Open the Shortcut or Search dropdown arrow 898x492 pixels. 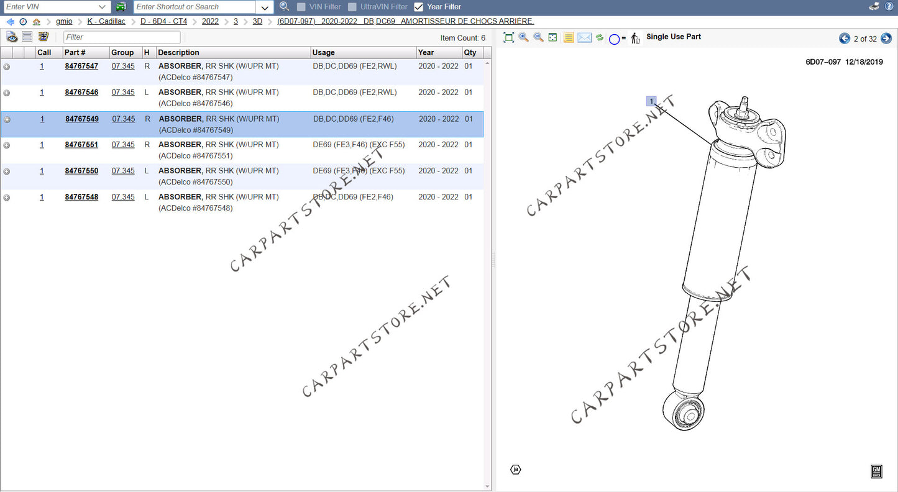tap(265, 7)
